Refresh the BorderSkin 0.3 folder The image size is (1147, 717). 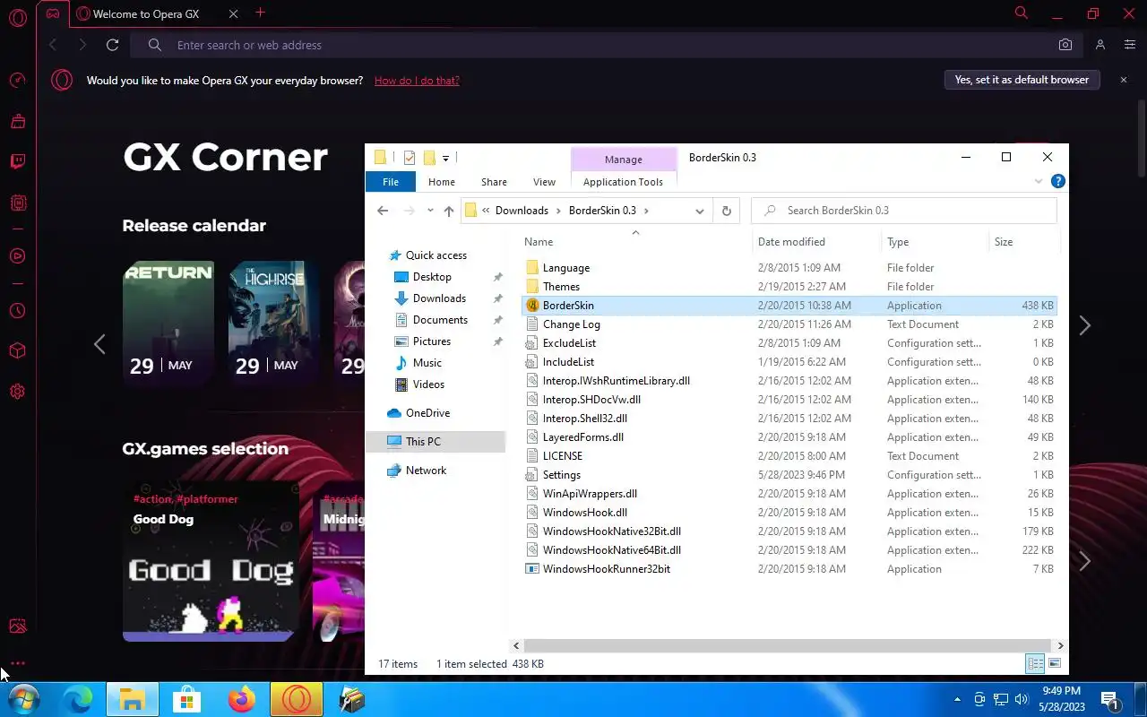click(726, 211)
